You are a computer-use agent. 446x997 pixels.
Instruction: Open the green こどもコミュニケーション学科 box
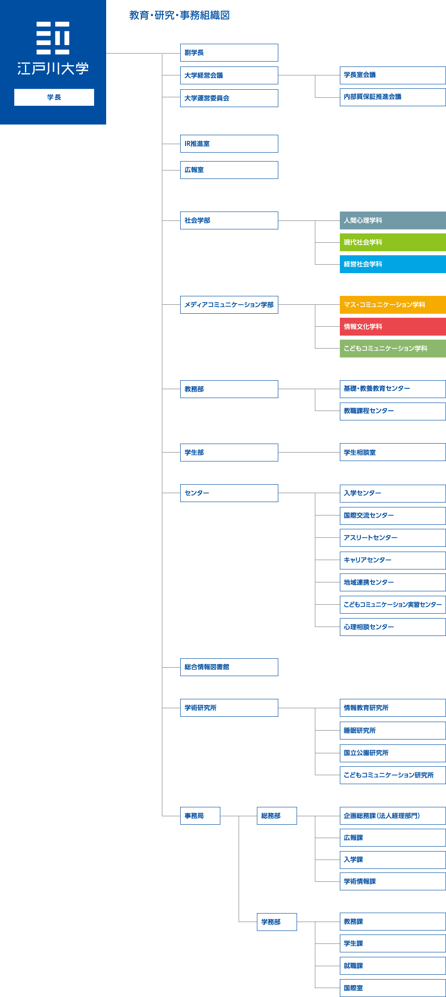pos(393,349)
